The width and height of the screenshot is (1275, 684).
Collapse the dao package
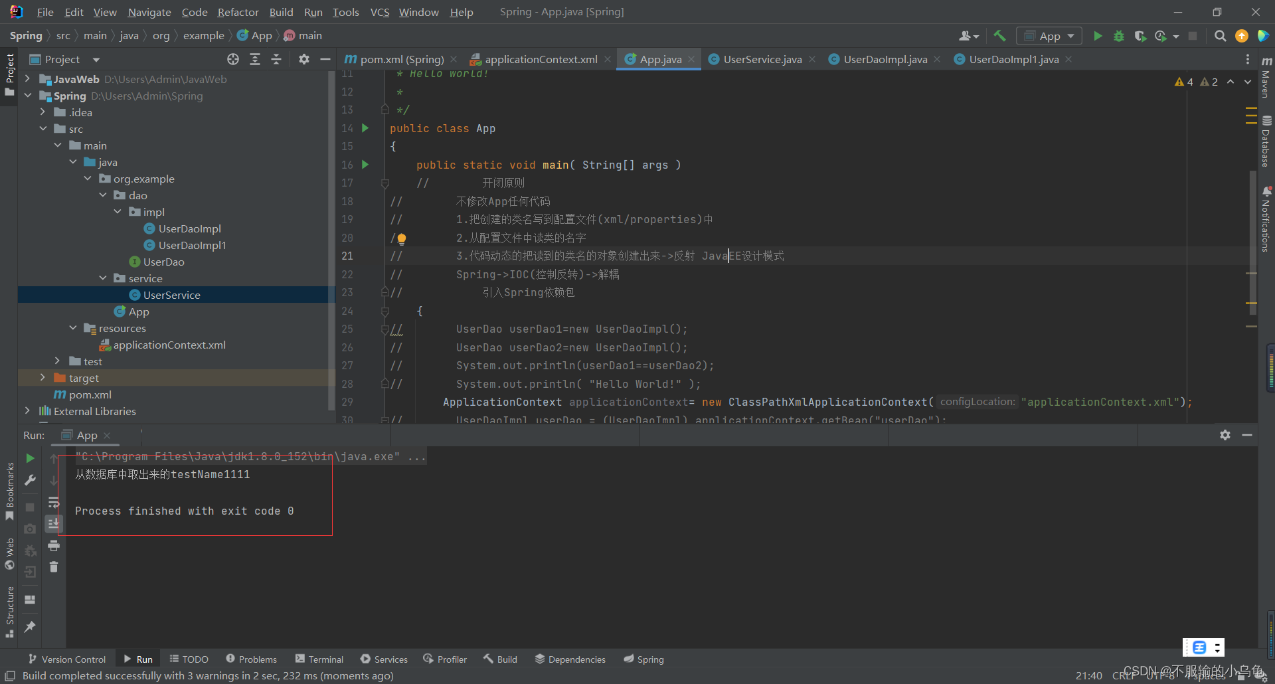click(x=102, y=195)
